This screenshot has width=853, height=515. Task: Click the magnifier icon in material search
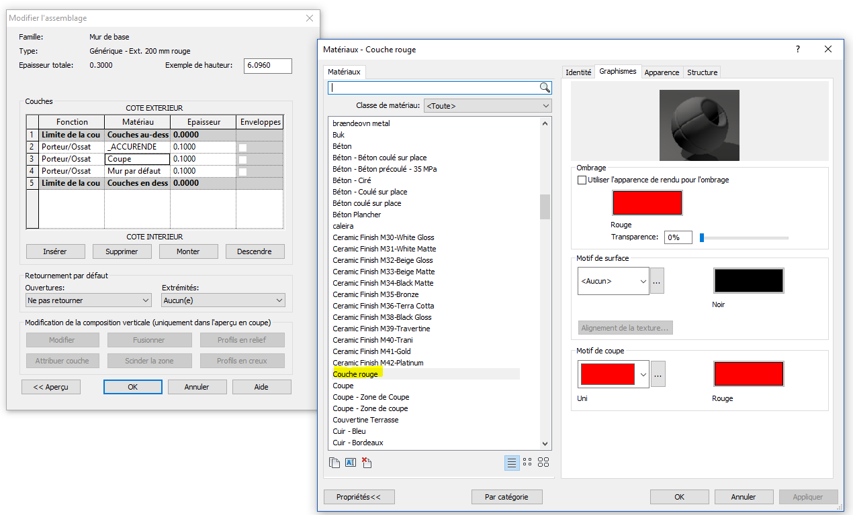pos(545,87)
